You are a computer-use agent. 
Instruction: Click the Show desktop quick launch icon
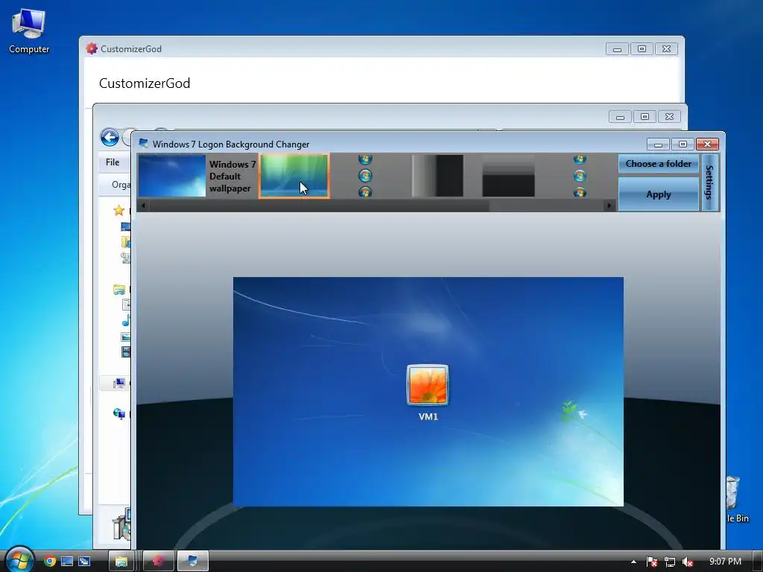tap(67, 562)
